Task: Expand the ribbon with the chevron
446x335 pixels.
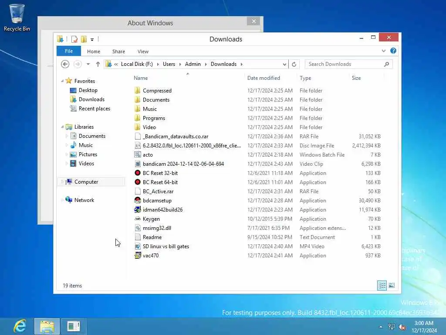Action: click(x=383, y=51)
